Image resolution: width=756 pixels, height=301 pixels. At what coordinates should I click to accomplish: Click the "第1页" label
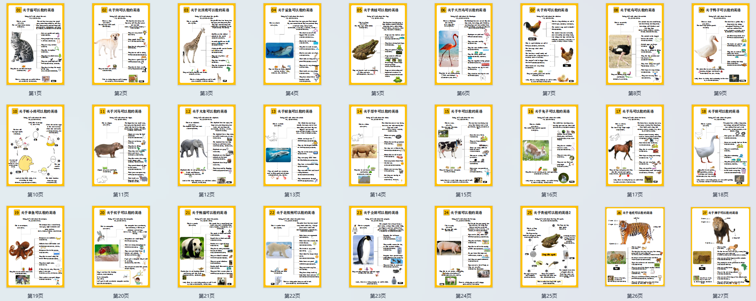pos(35,93)
